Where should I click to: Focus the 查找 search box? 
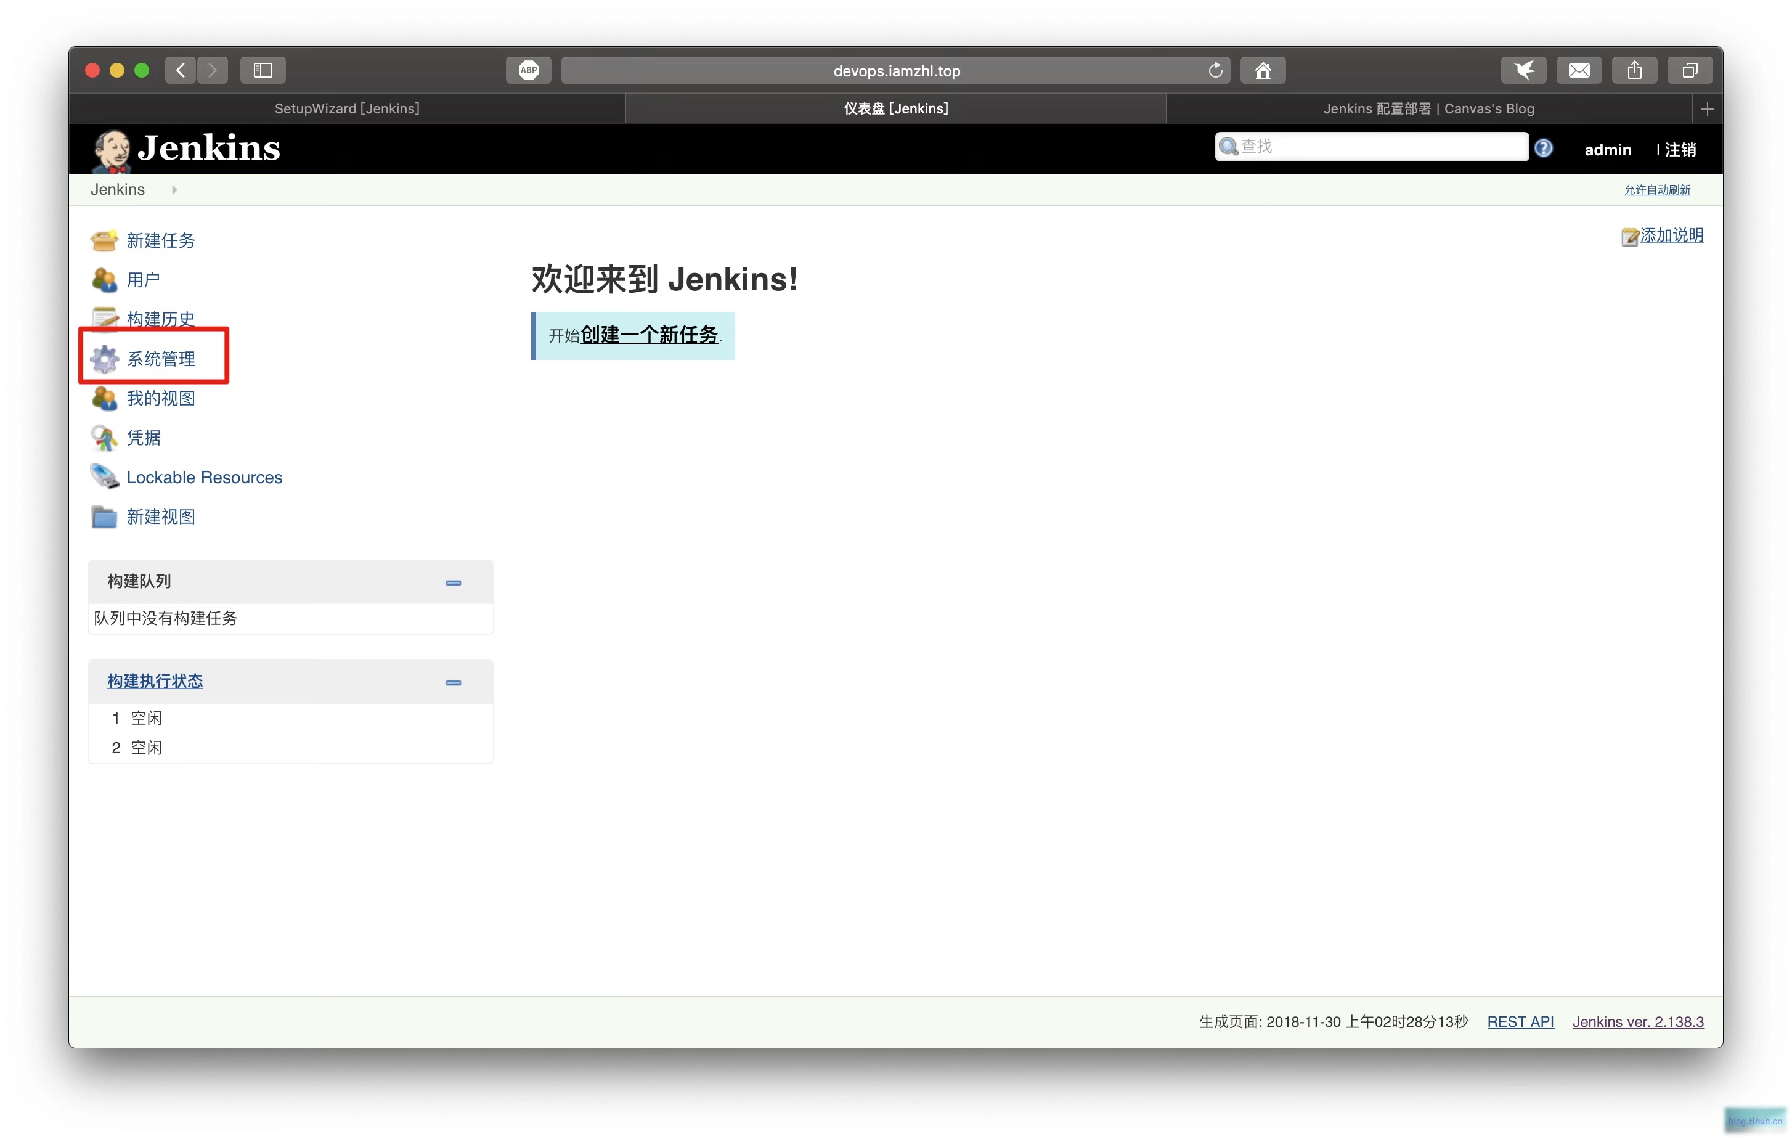click(x=1372, y=147)
